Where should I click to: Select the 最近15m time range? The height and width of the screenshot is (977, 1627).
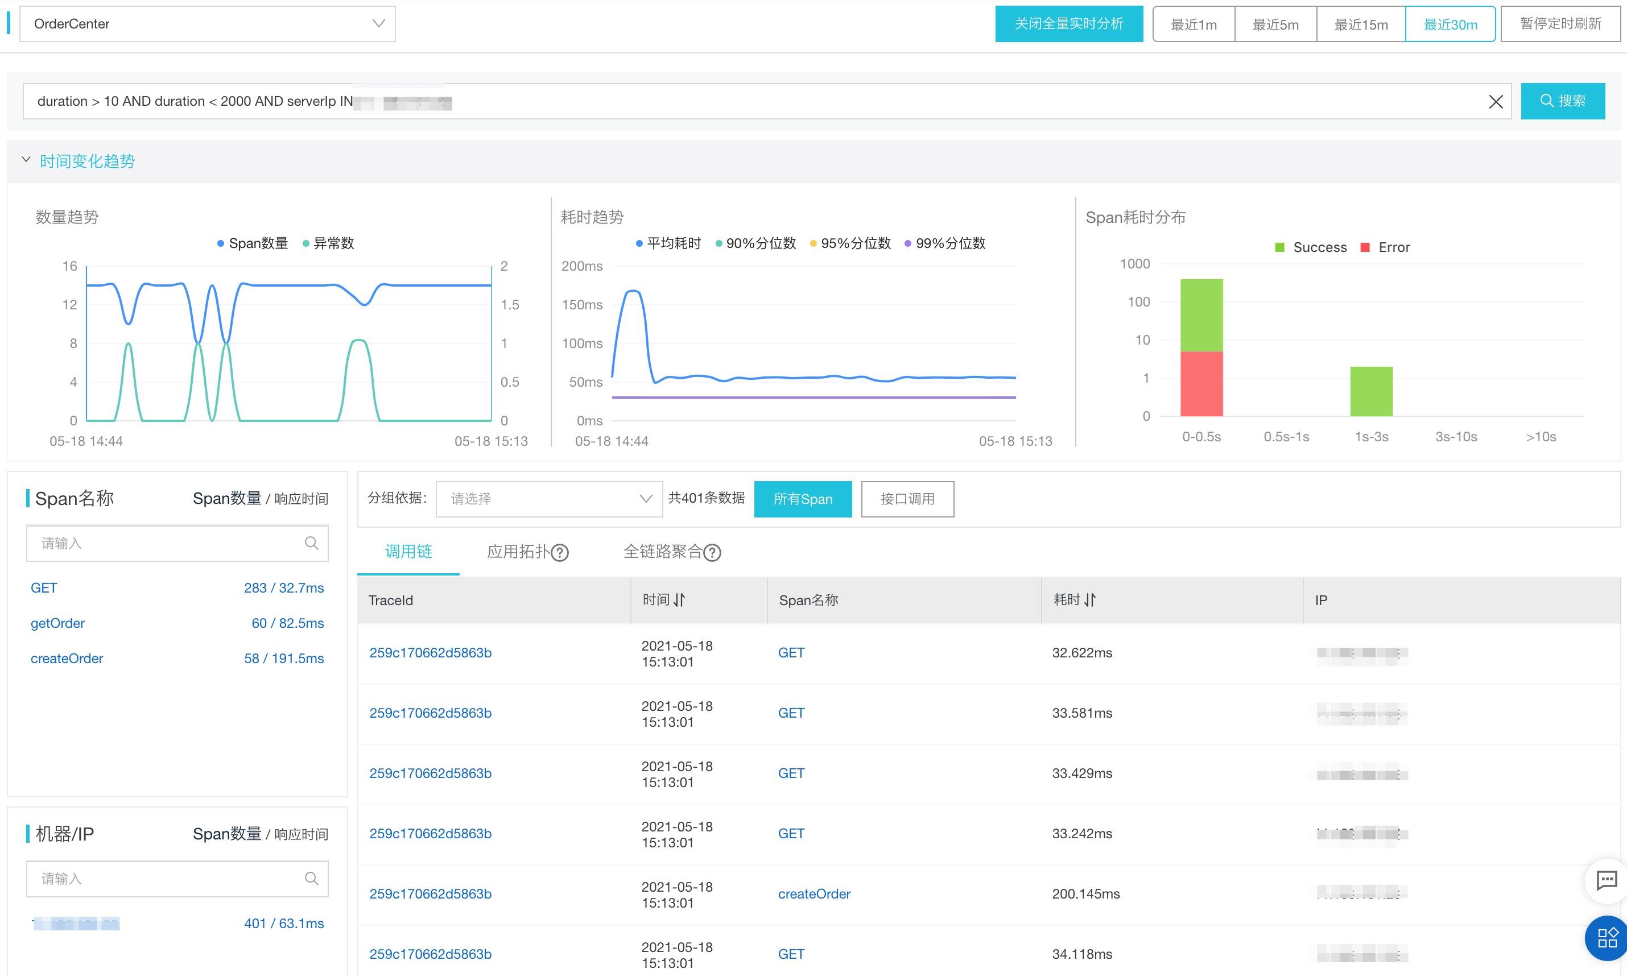(x=1361, y=24)
